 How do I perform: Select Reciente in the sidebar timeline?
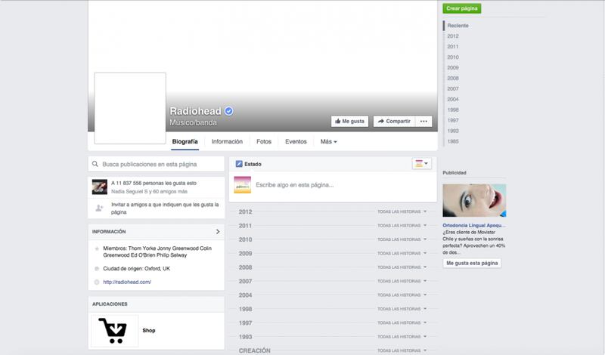click(x=458, y=26)
